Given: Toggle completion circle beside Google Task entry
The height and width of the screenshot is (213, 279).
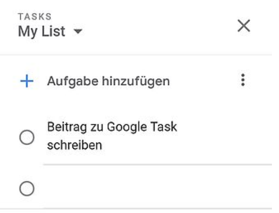Looking at the screenshot, I should pos(27,137).
